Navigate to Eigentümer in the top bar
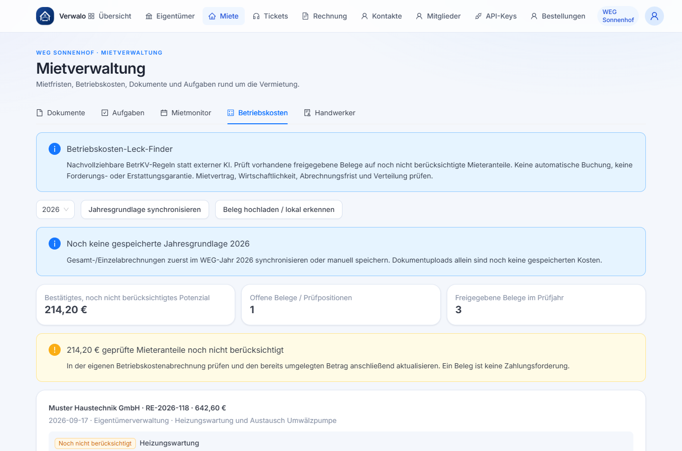Image resolution: width=682 pixels, height=451 pixels. (x=170, y=16)
